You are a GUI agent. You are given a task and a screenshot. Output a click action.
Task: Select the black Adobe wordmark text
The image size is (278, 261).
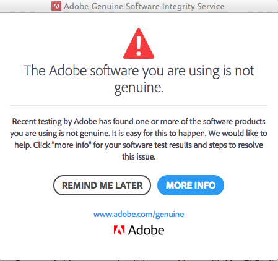(146, 230)
